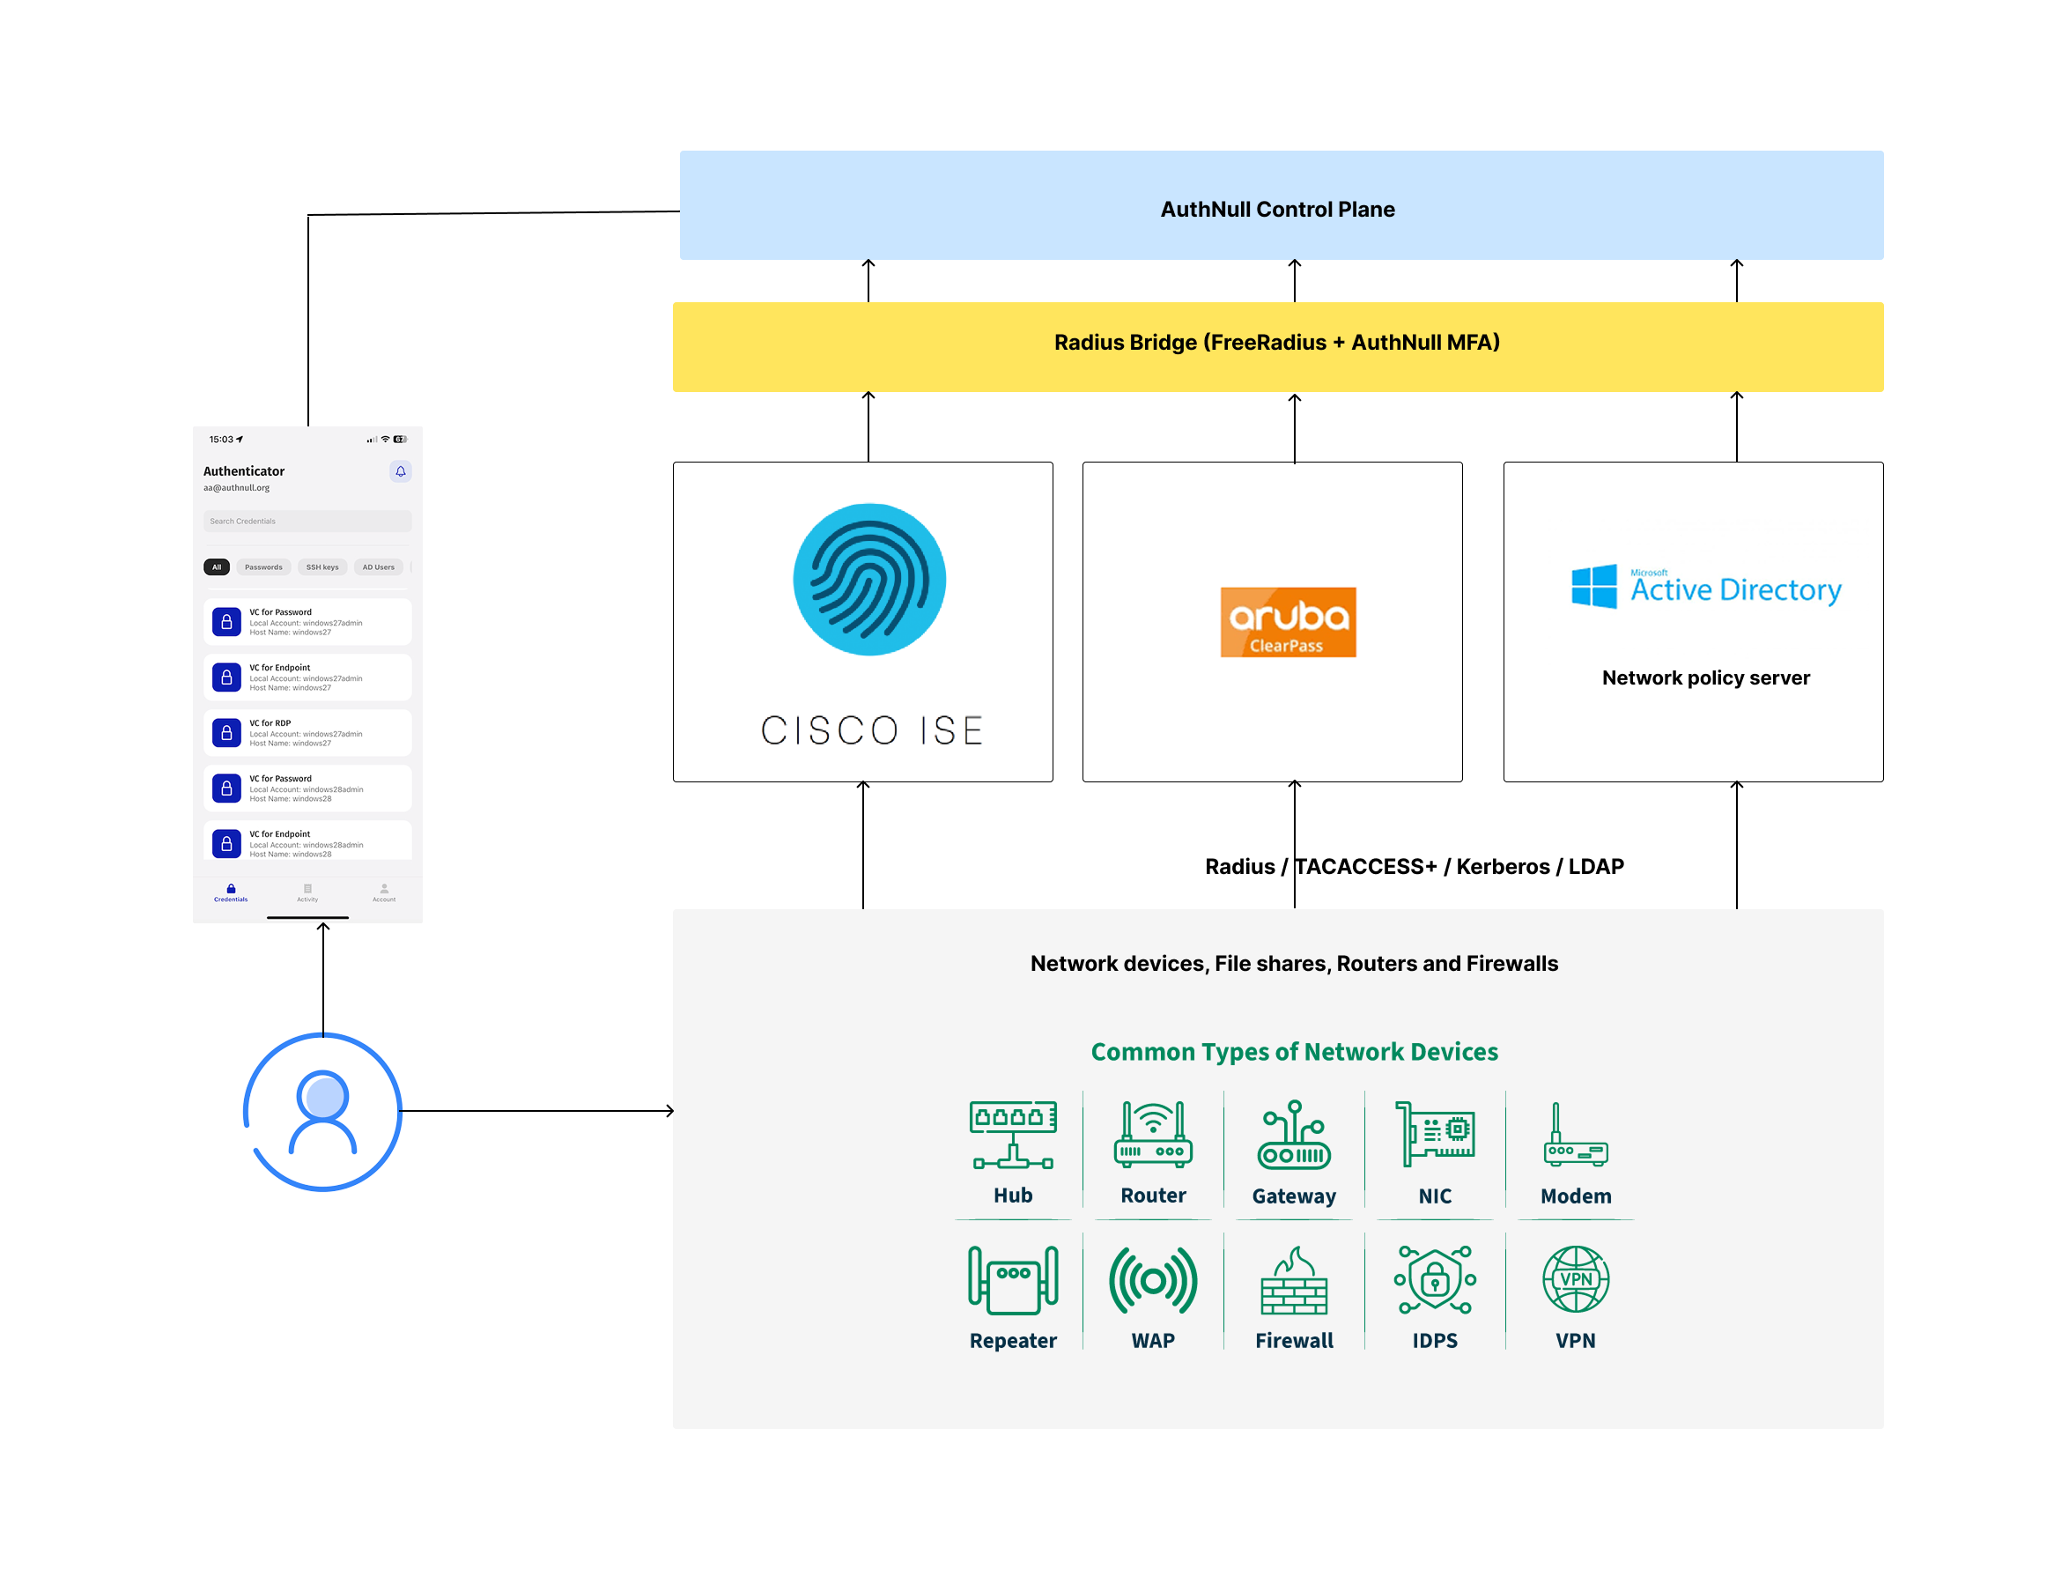Switch to the Activity tab
Screen dimensions: 2069x1577
307,892
